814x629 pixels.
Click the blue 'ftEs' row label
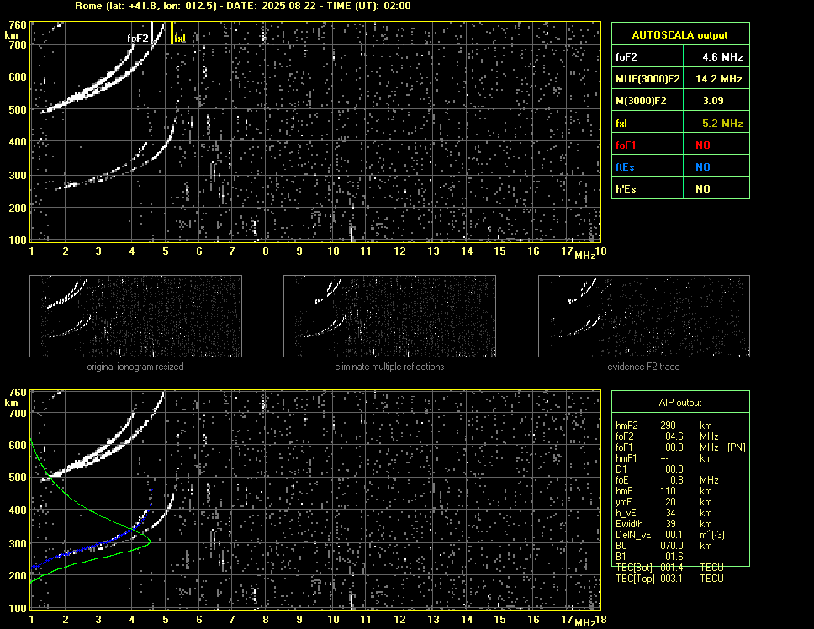point(625,167)
